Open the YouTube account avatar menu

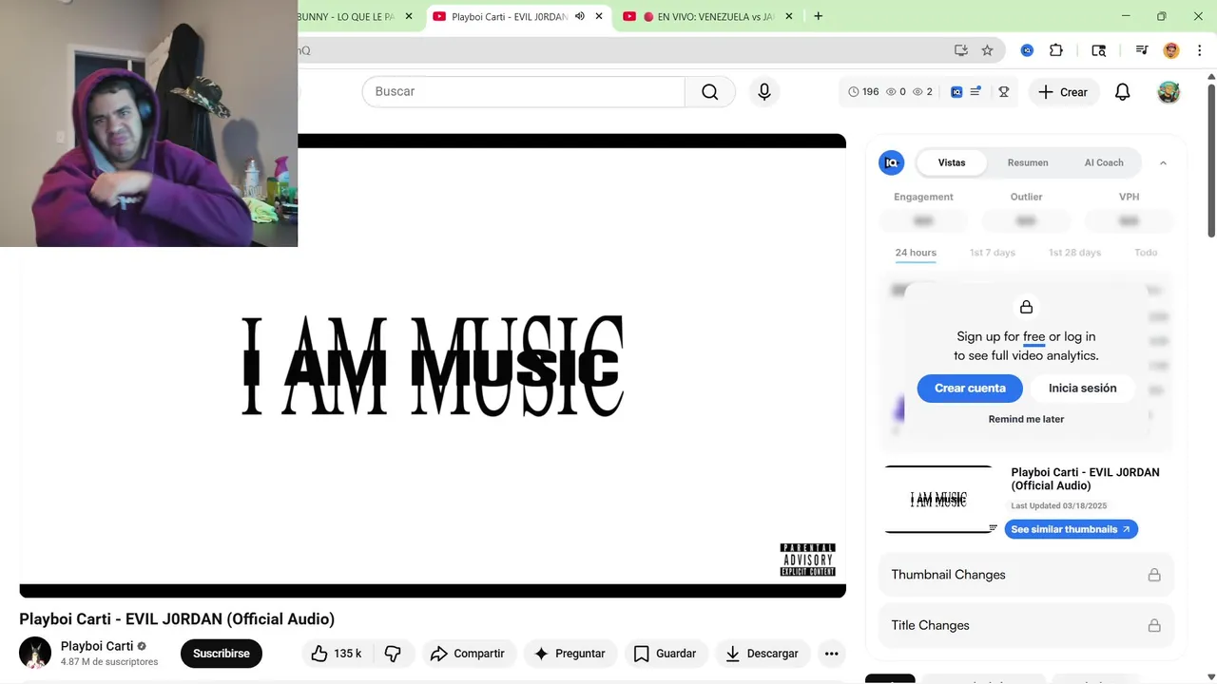click(1169, 92)
